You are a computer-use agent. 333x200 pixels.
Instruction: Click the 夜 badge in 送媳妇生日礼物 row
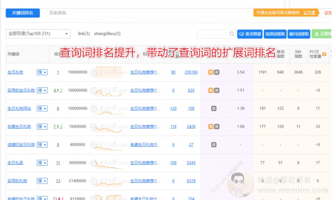click(213, 145)
